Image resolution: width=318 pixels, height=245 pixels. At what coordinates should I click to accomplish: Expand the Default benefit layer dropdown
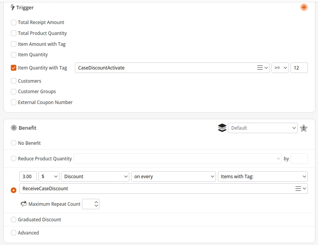coord(262,128)
